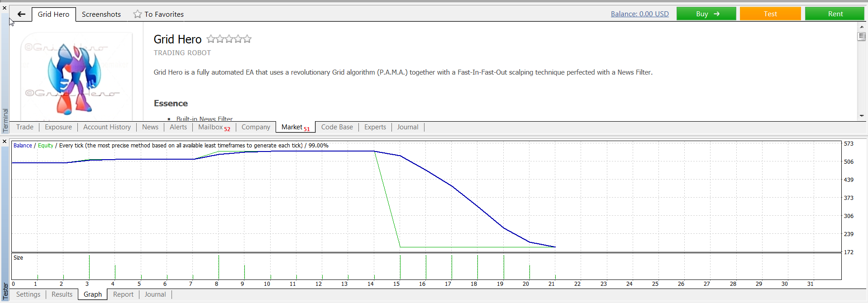Open the Screenshots tab
The width and height of the screenshot is (868, 303).
tap(101, 14)
